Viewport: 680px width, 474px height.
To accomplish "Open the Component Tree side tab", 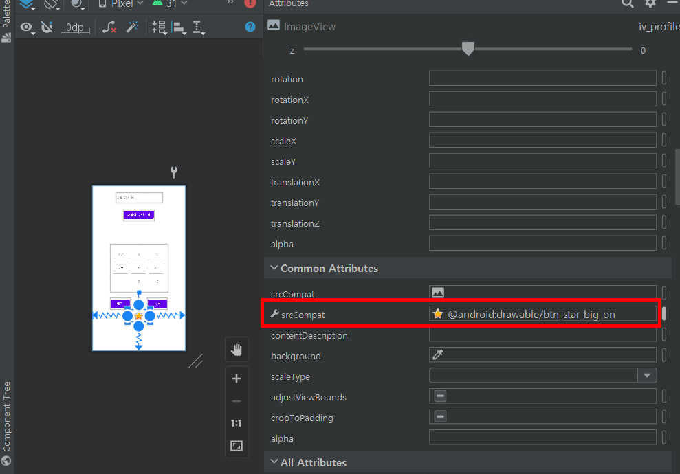I will 6,423.
